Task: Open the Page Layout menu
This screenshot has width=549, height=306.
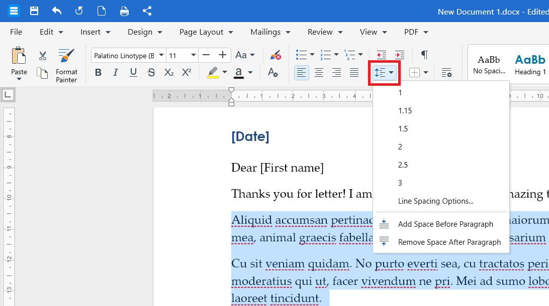Action: [206, 32]
